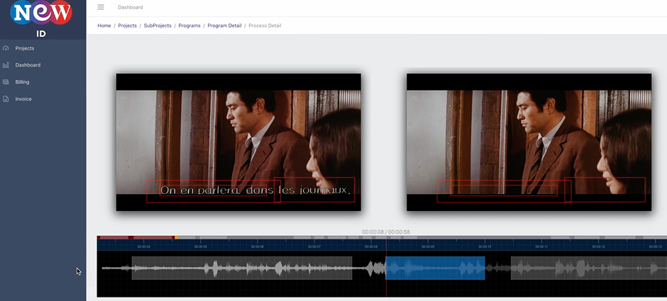Image resolution: width=667 pixels, height=301 pixels.
Task: Click the 'les journaux' subtitle box in the left video
Action: [314, 189]
